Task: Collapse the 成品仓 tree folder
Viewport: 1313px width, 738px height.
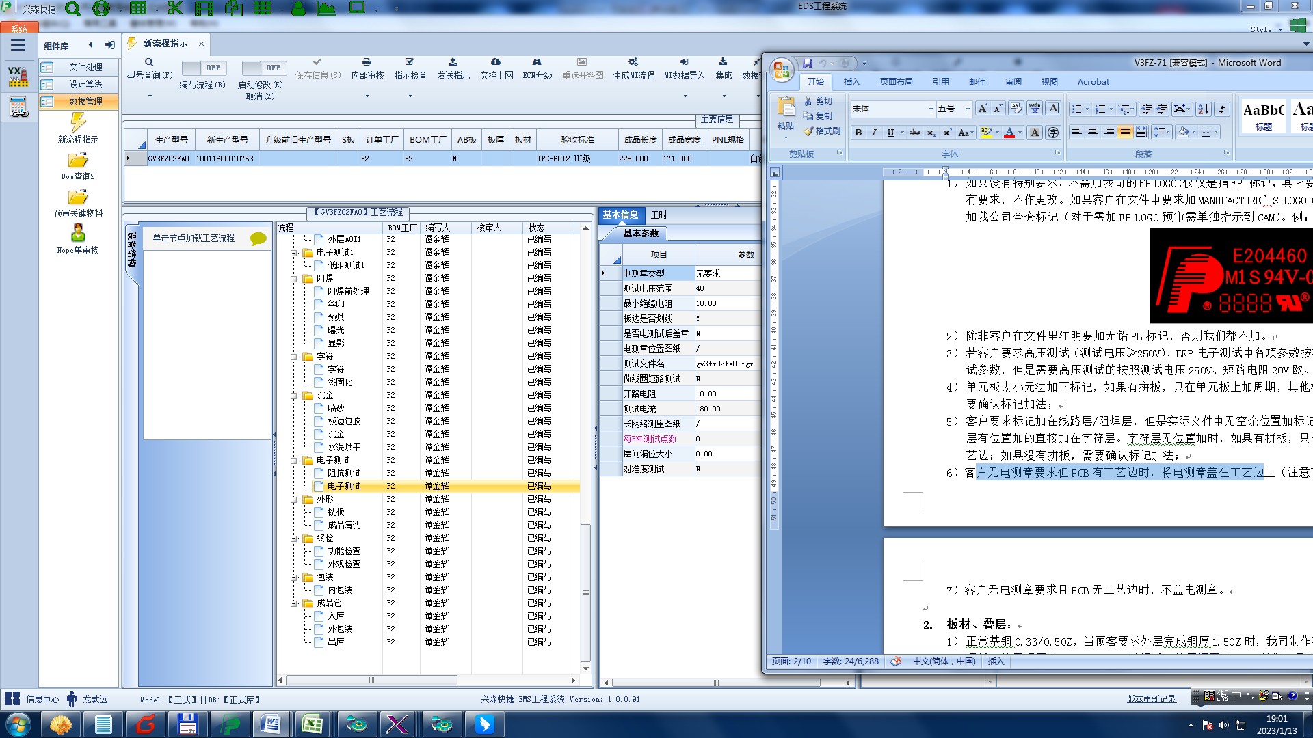Action: click(294, 603)
